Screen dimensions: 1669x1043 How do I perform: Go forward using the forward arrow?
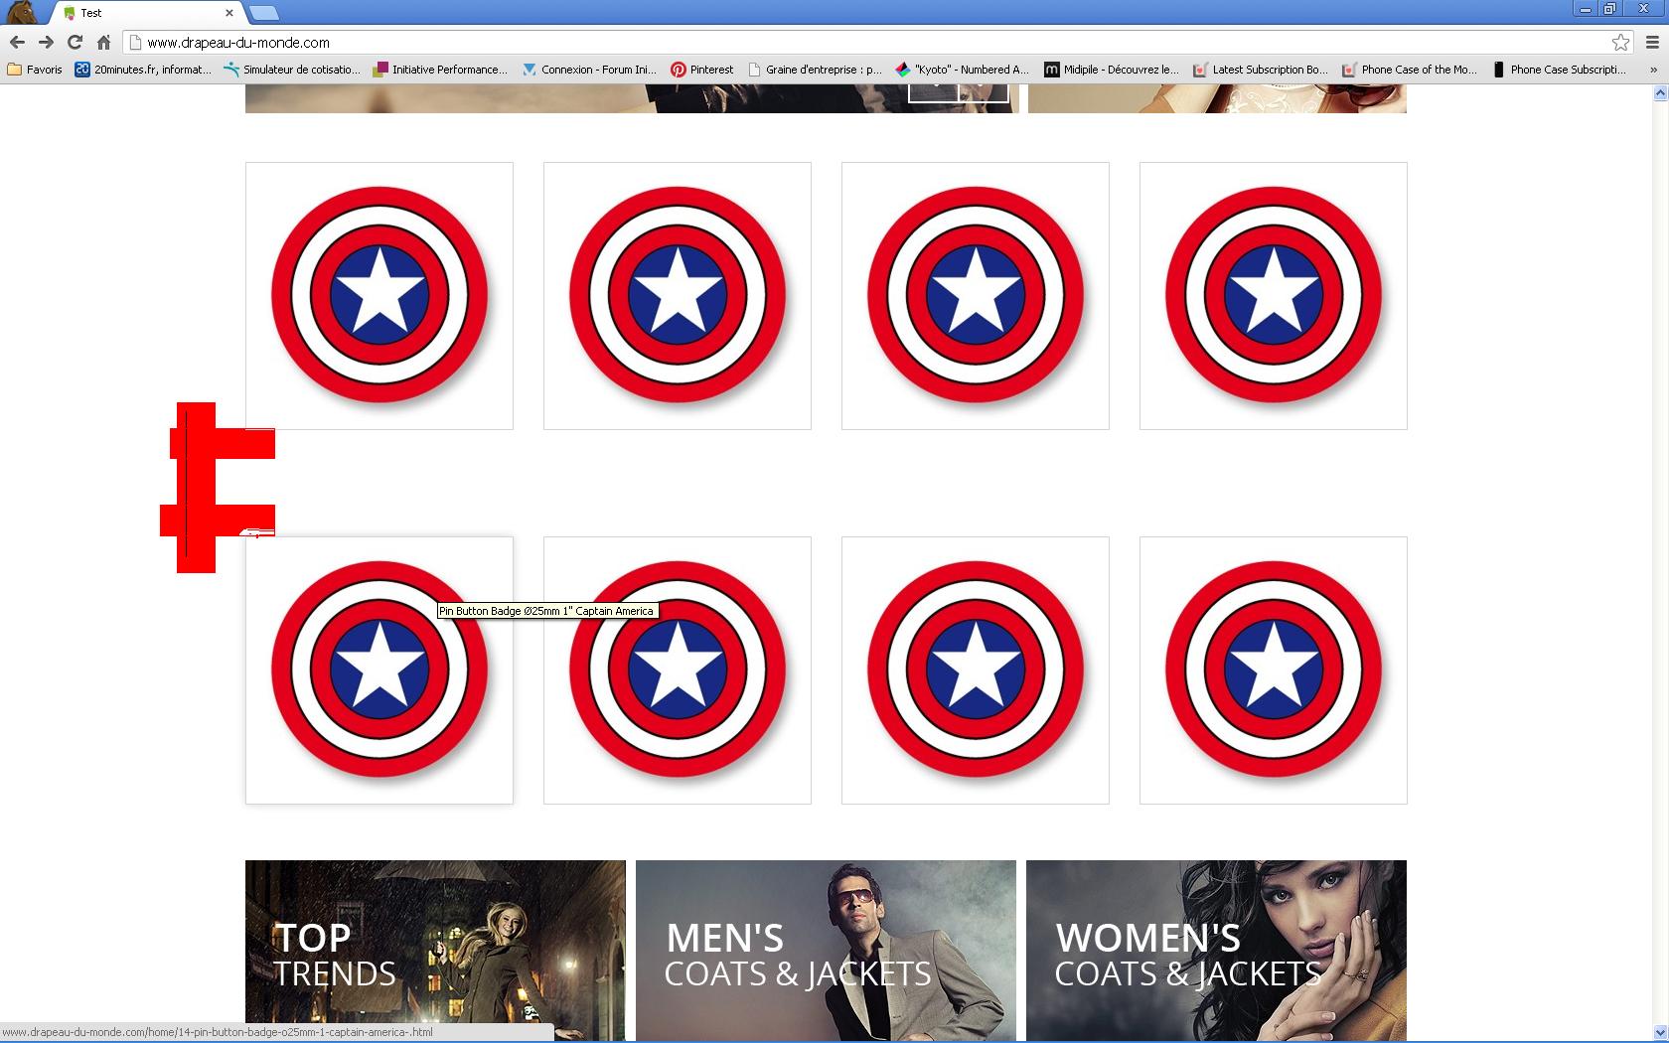point(46,42)
